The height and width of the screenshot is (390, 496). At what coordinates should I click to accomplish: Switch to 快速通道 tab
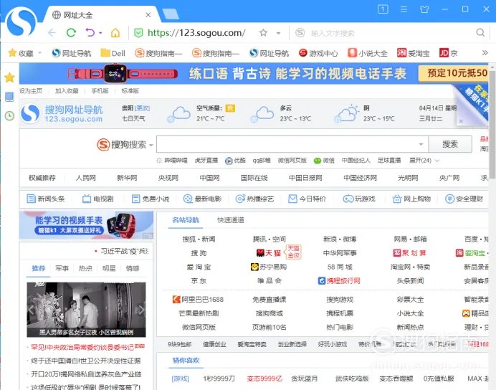231,220
